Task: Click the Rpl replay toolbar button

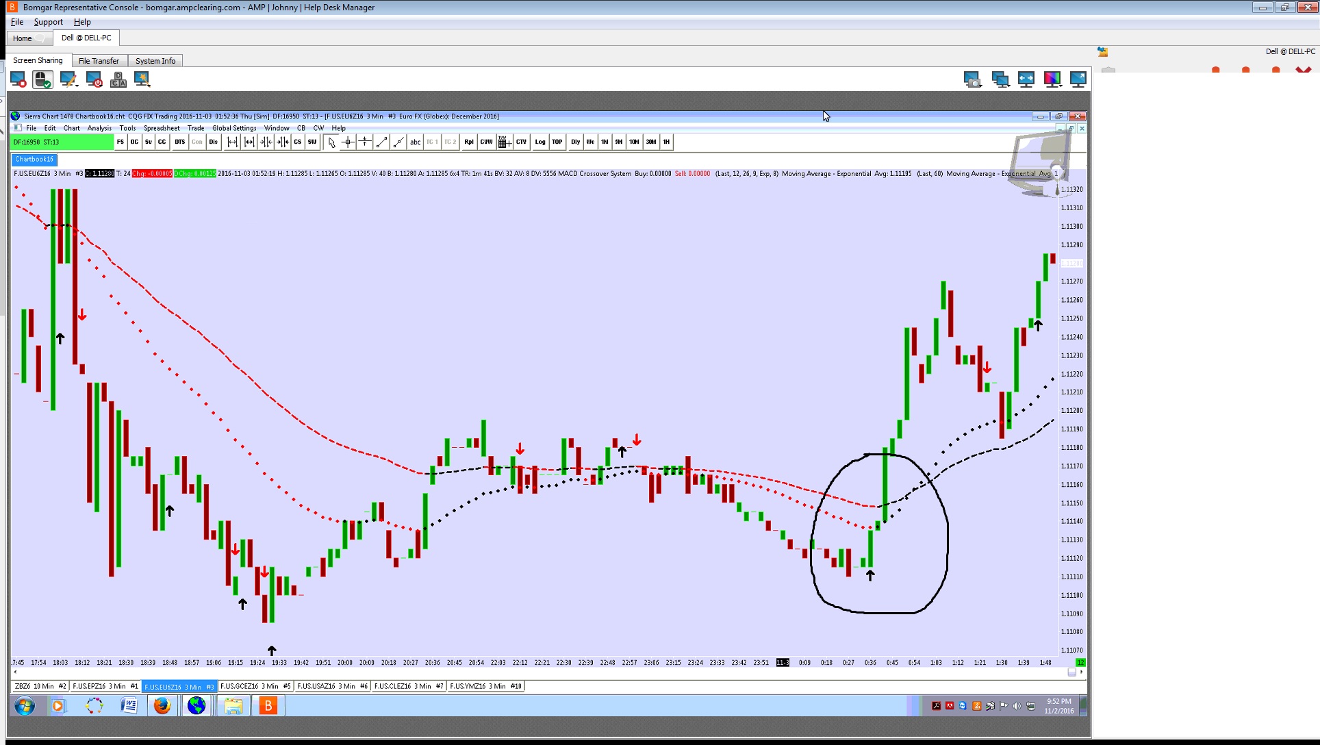Action: (468, 142)
